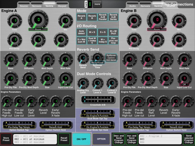Image resolution: width=195 pixels, height=146 pixels.
Task: Open the left Nemesis tab
Action: click(x=36, y=5)
